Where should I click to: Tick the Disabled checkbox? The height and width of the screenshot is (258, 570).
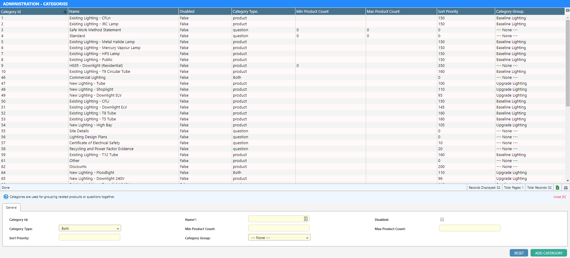tap(442, 219)
